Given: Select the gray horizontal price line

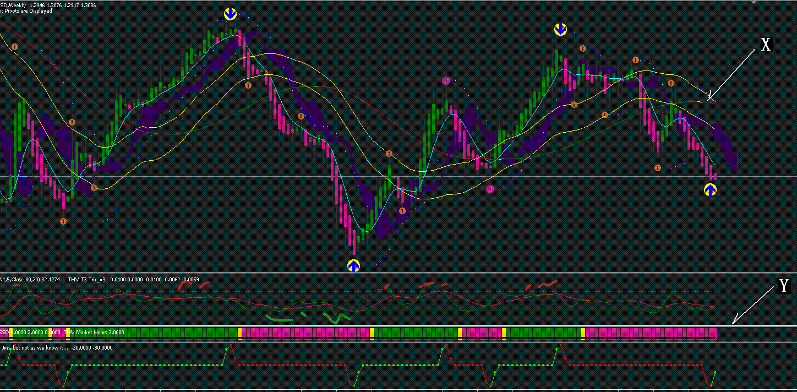Looking at the screenshot, I should coord(398,177).
